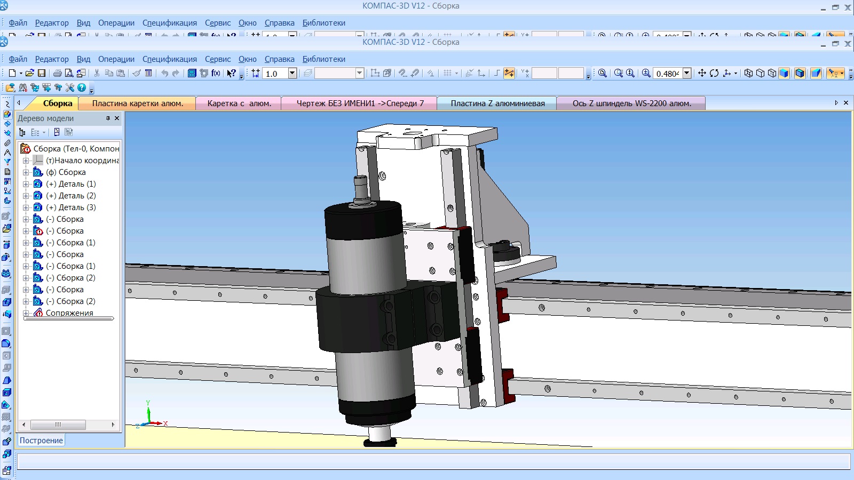Click the Copy icon in the toolbar
The image size is (854, 480).
pos(109,73)
